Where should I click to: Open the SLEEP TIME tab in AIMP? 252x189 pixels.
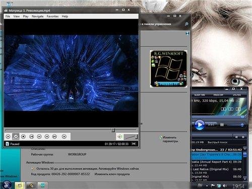(200, 95)
